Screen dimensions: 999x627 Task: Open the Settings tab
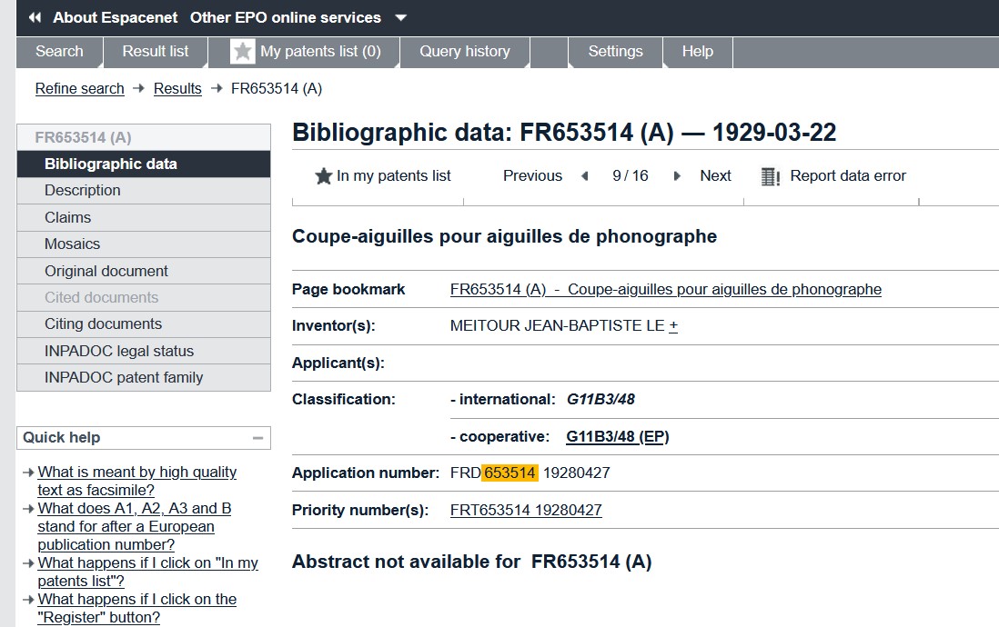pos(615,52)
